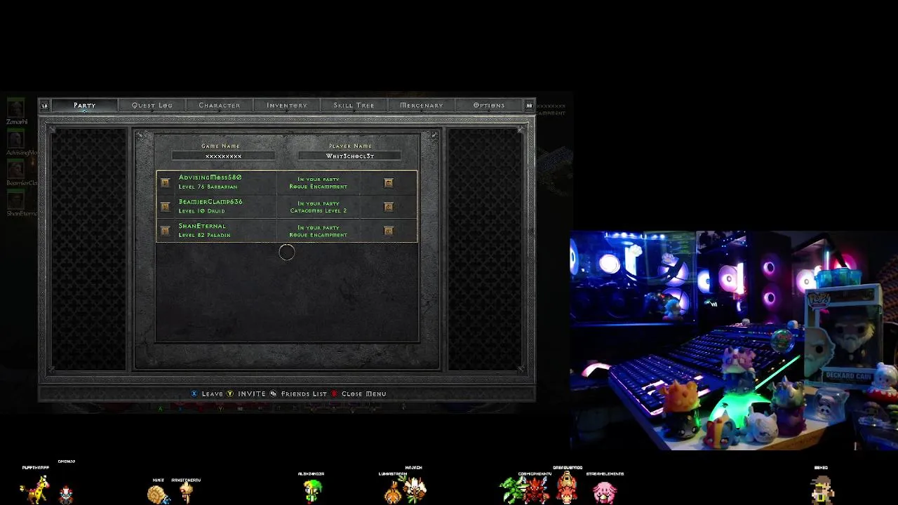Click the Catacombs Level 2 location text

point(319,210)
